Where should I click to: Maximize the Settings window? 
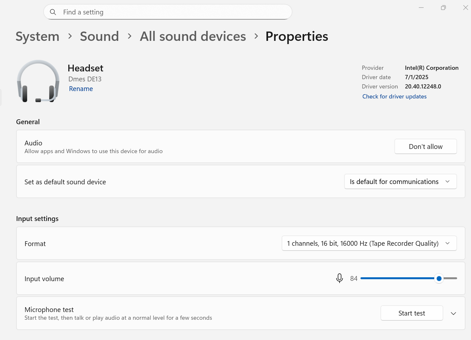pyautogui.click(x=443, y=8)
